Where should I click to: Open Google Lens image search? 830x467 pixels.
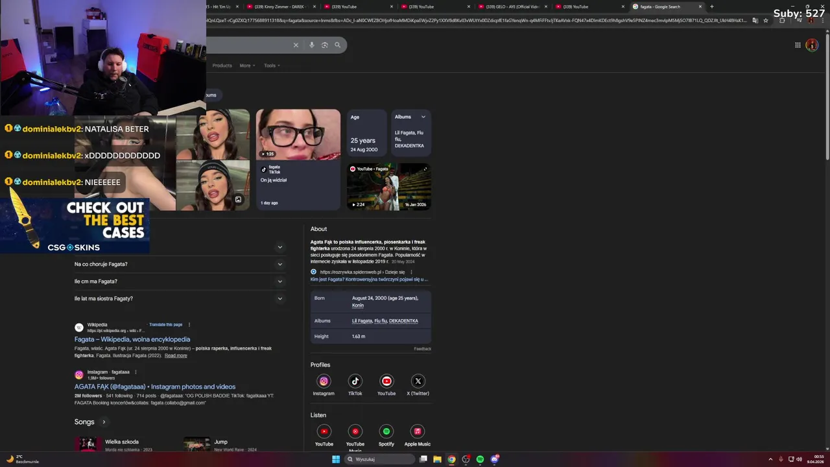point(325,45)
